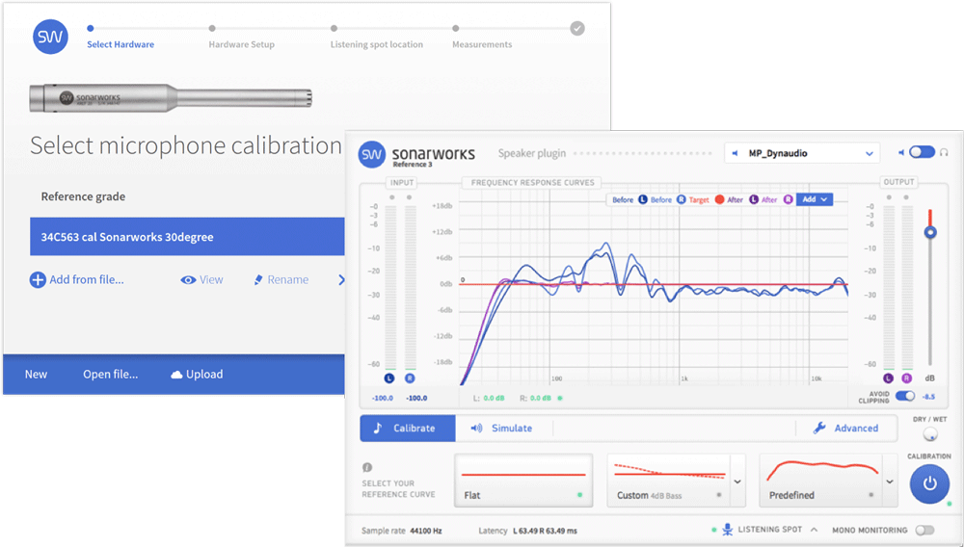This screenshot has height=547, width=964.
Task: Click the R: 0.0 dB readout
Action: tap(535, 398)
